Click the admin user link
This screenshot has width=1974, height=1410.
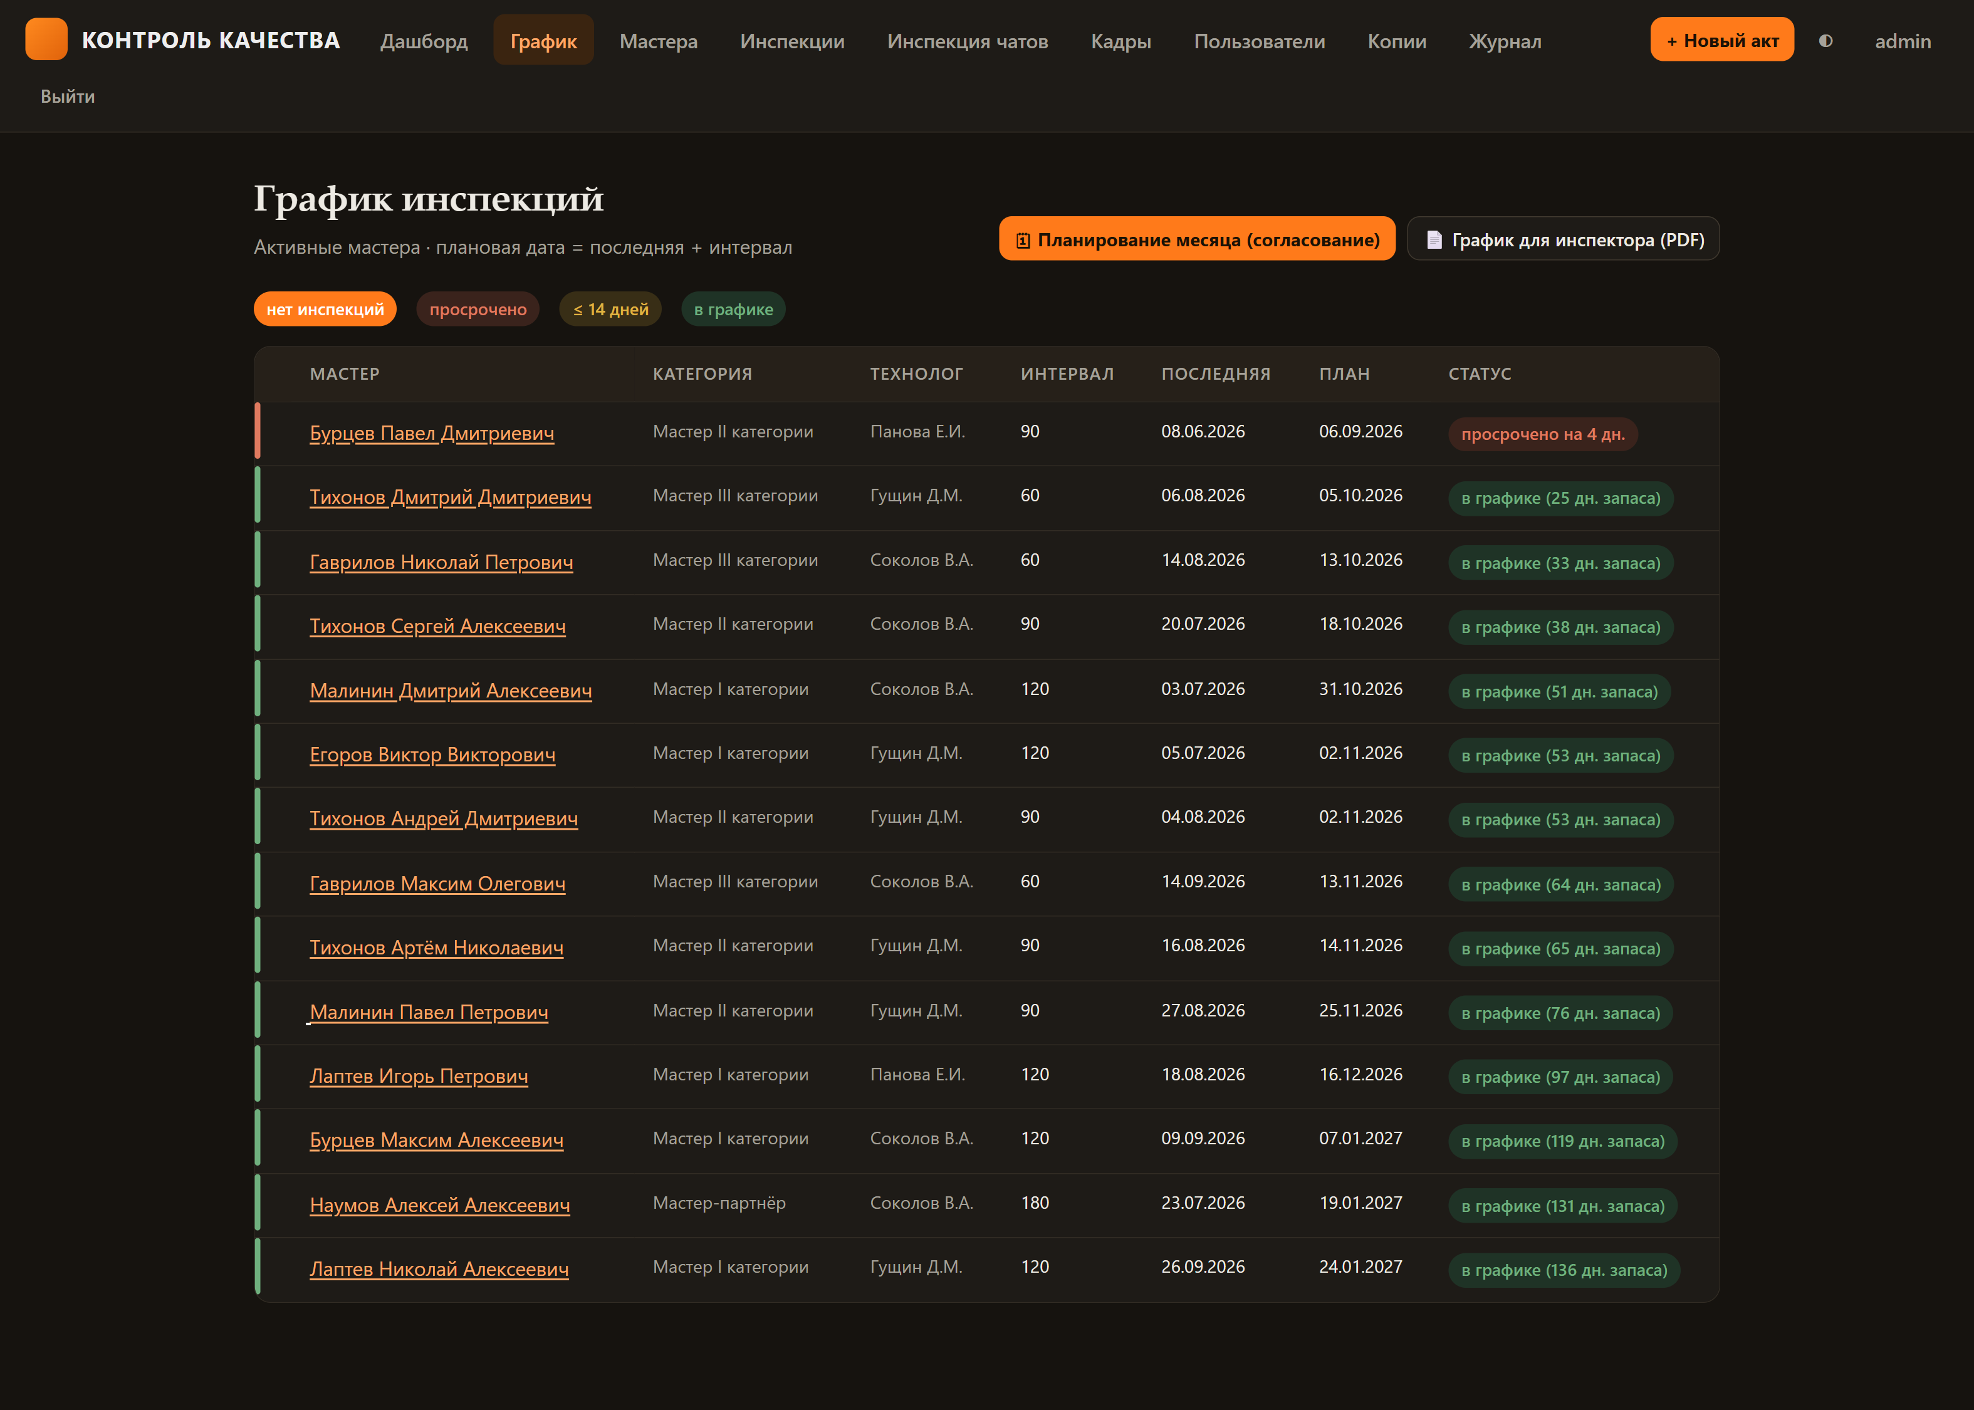(1902, 41)
